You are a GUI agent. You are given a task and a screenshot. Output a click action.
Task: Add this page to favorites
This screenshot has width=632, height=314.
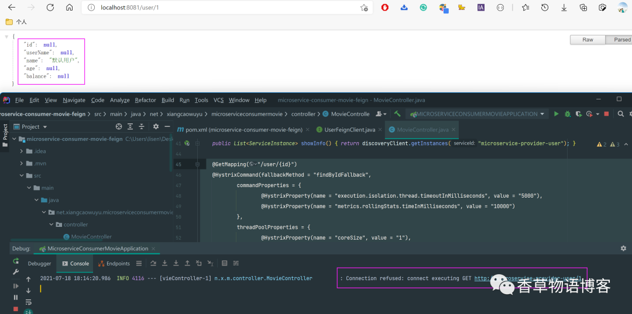click(x=363, y=8)
